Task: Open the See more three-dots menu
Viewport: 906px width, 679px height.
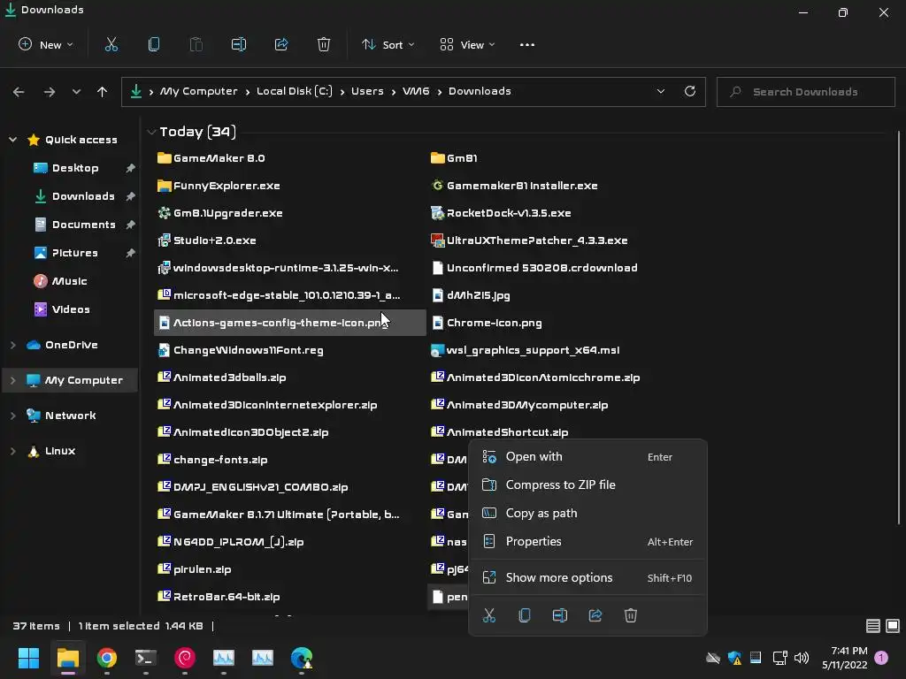Action: [x=527, y=44]
